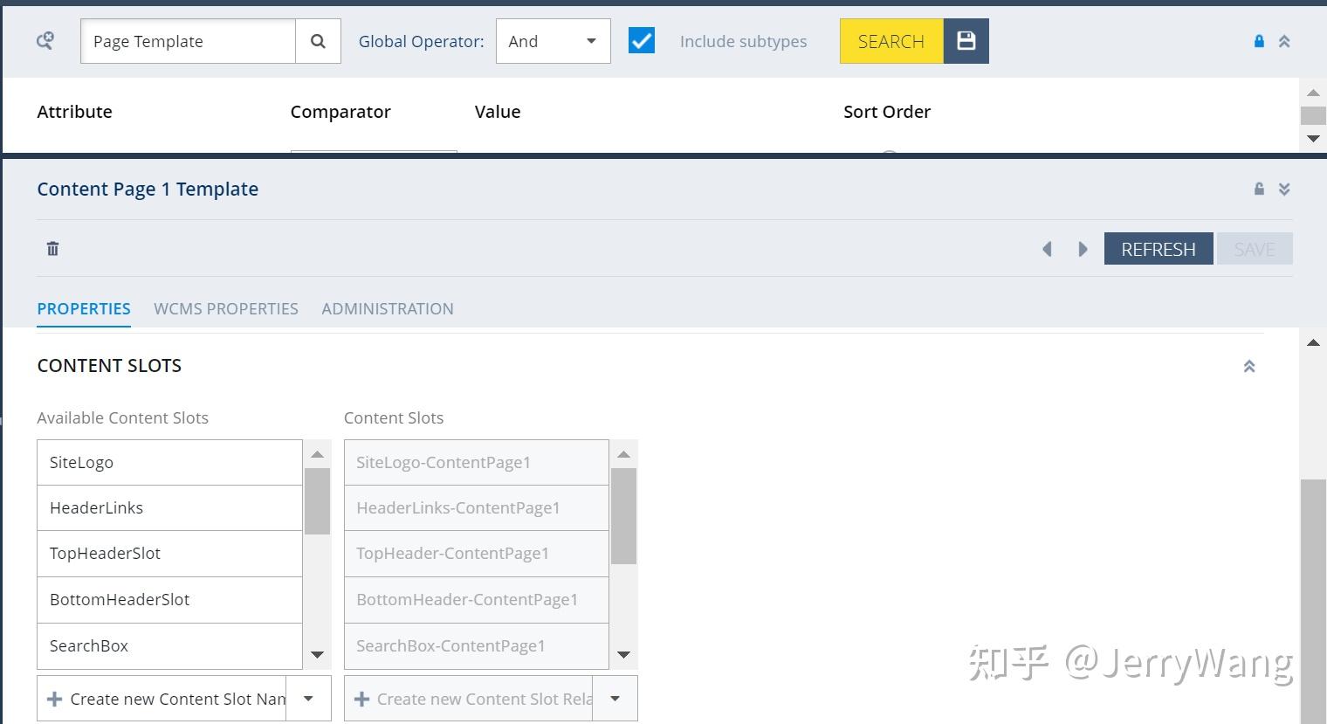1327x724 pixels.
Task: Delete Content Page 1 Template via trash icon
Action: pos(52,248)
